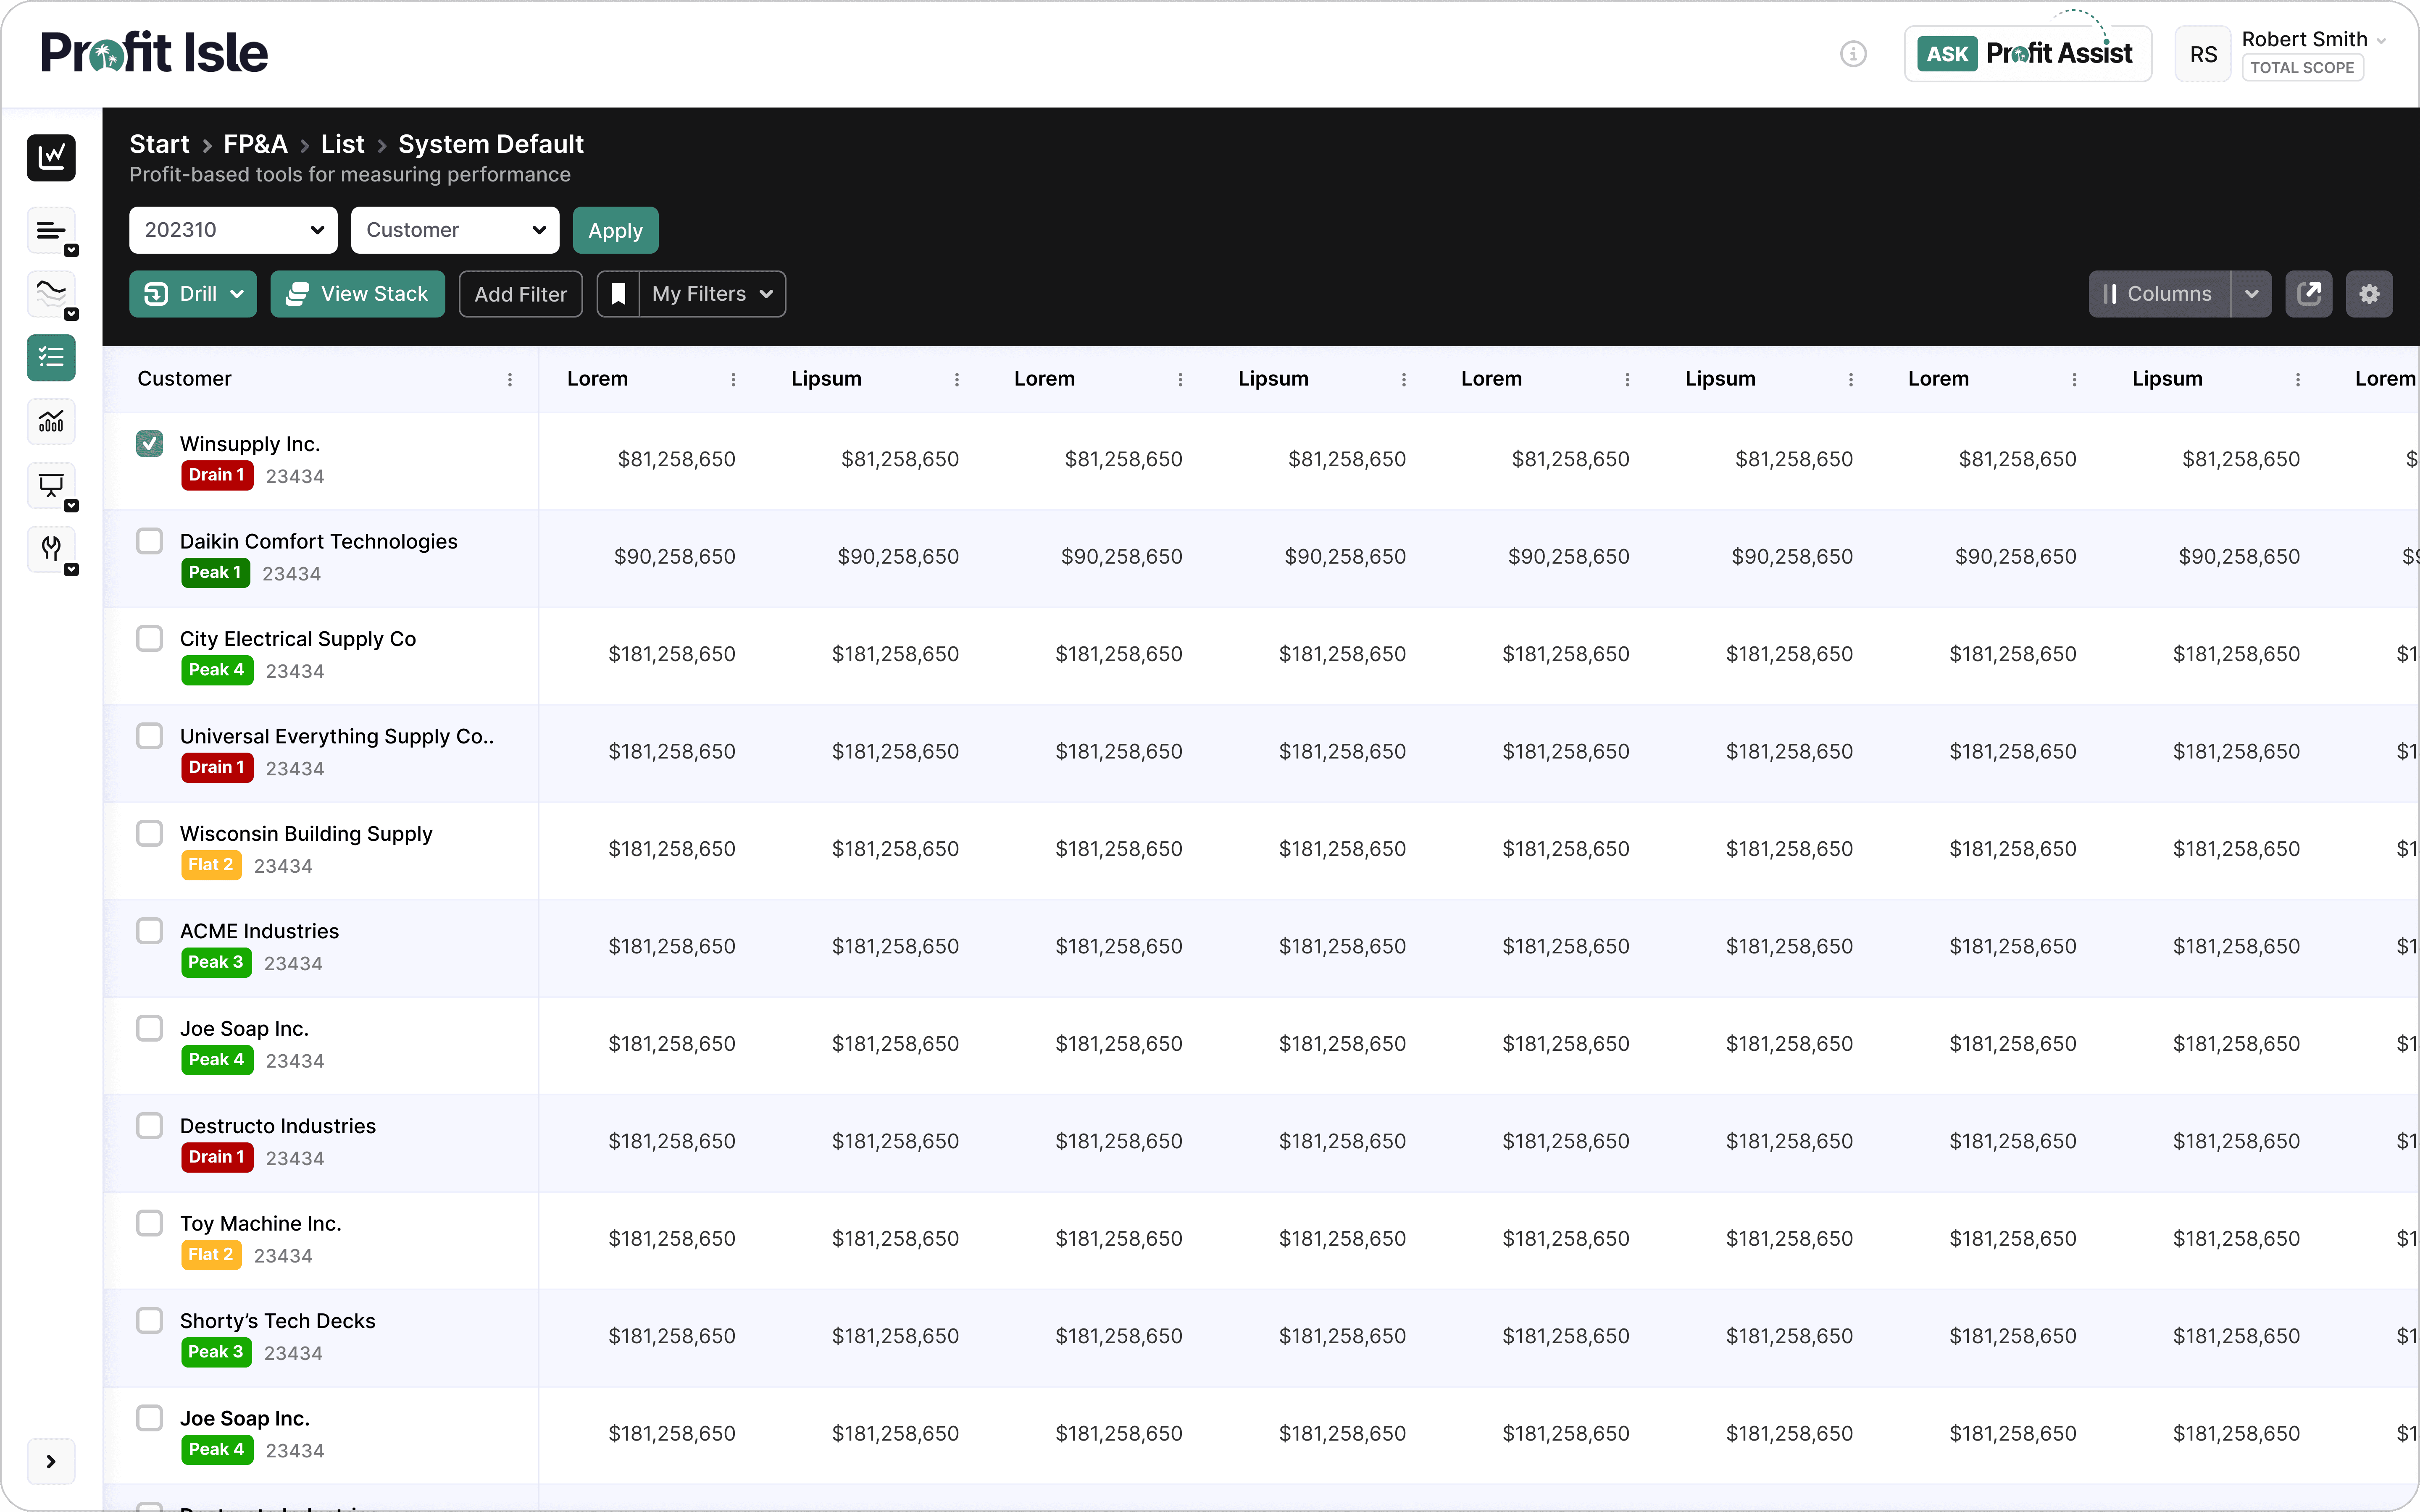Select the checklist sidebar icon
This screenshot has width=2420, height=1512.
point(51,357)
